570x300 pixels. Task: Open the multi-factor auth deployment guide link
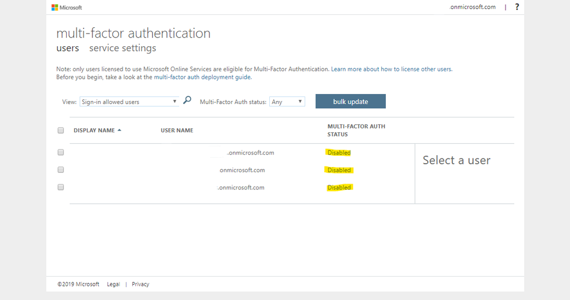pyautogui.click(x=203, y=77)
